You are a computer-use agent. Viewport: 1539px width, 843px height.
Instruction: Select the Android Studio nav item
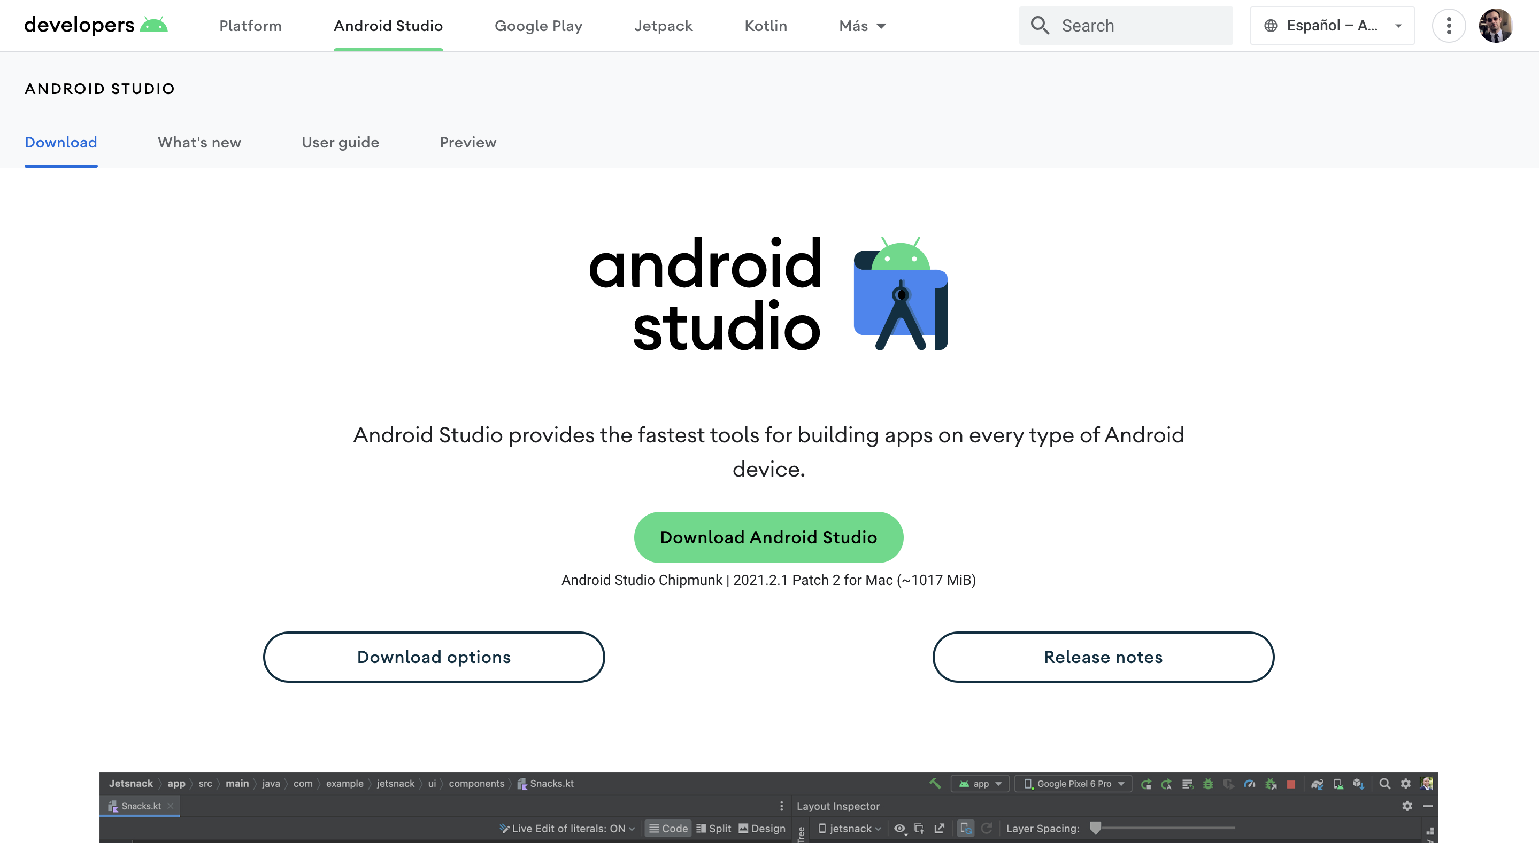coord(388,26)
